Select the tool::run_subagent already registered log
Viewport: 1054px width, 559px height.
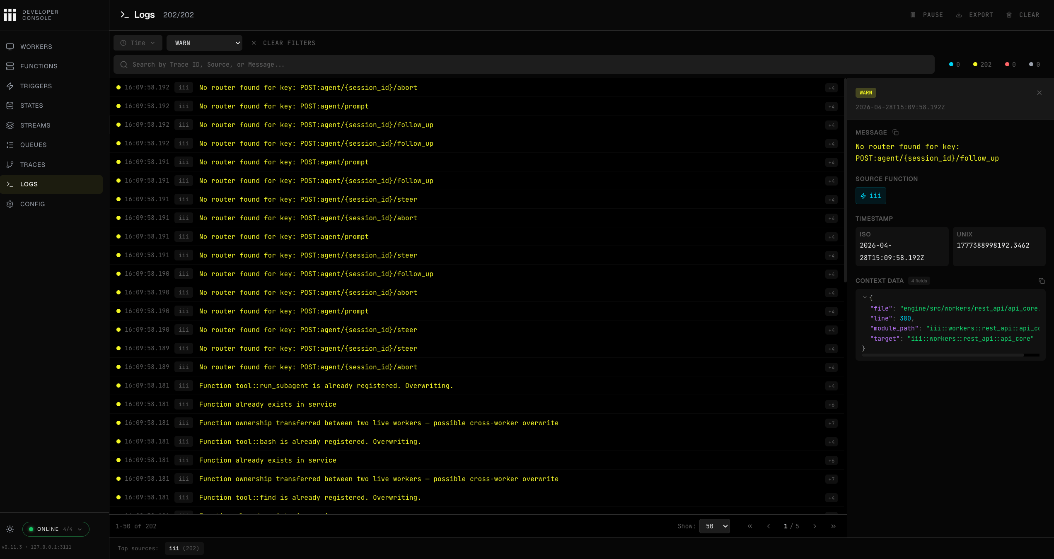[476, 386]
